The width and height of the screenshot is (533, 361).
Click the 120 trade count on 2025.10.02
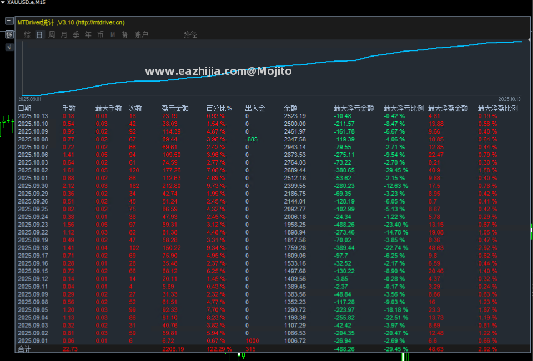click(134, 170)
